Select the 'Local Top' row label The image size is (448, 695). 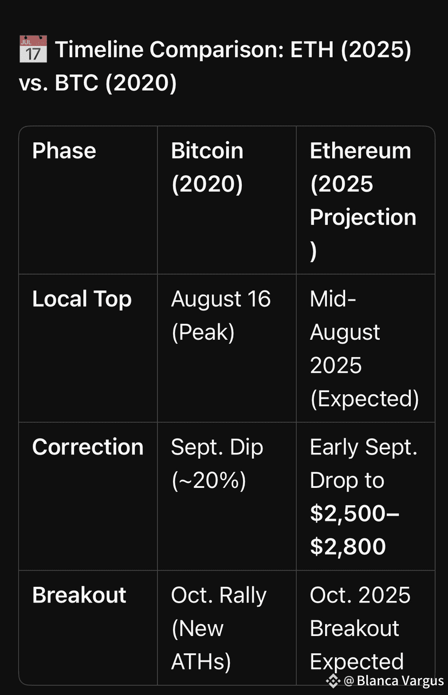click(x=82, y=299)
